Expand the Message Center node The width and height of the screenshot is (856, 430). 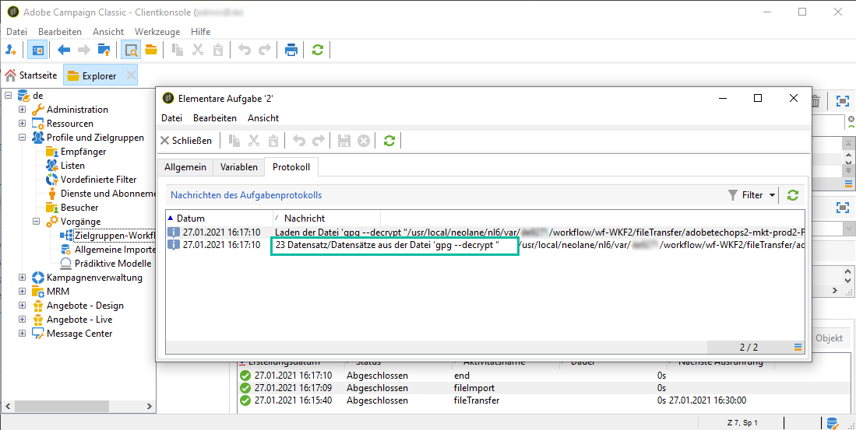22,333
